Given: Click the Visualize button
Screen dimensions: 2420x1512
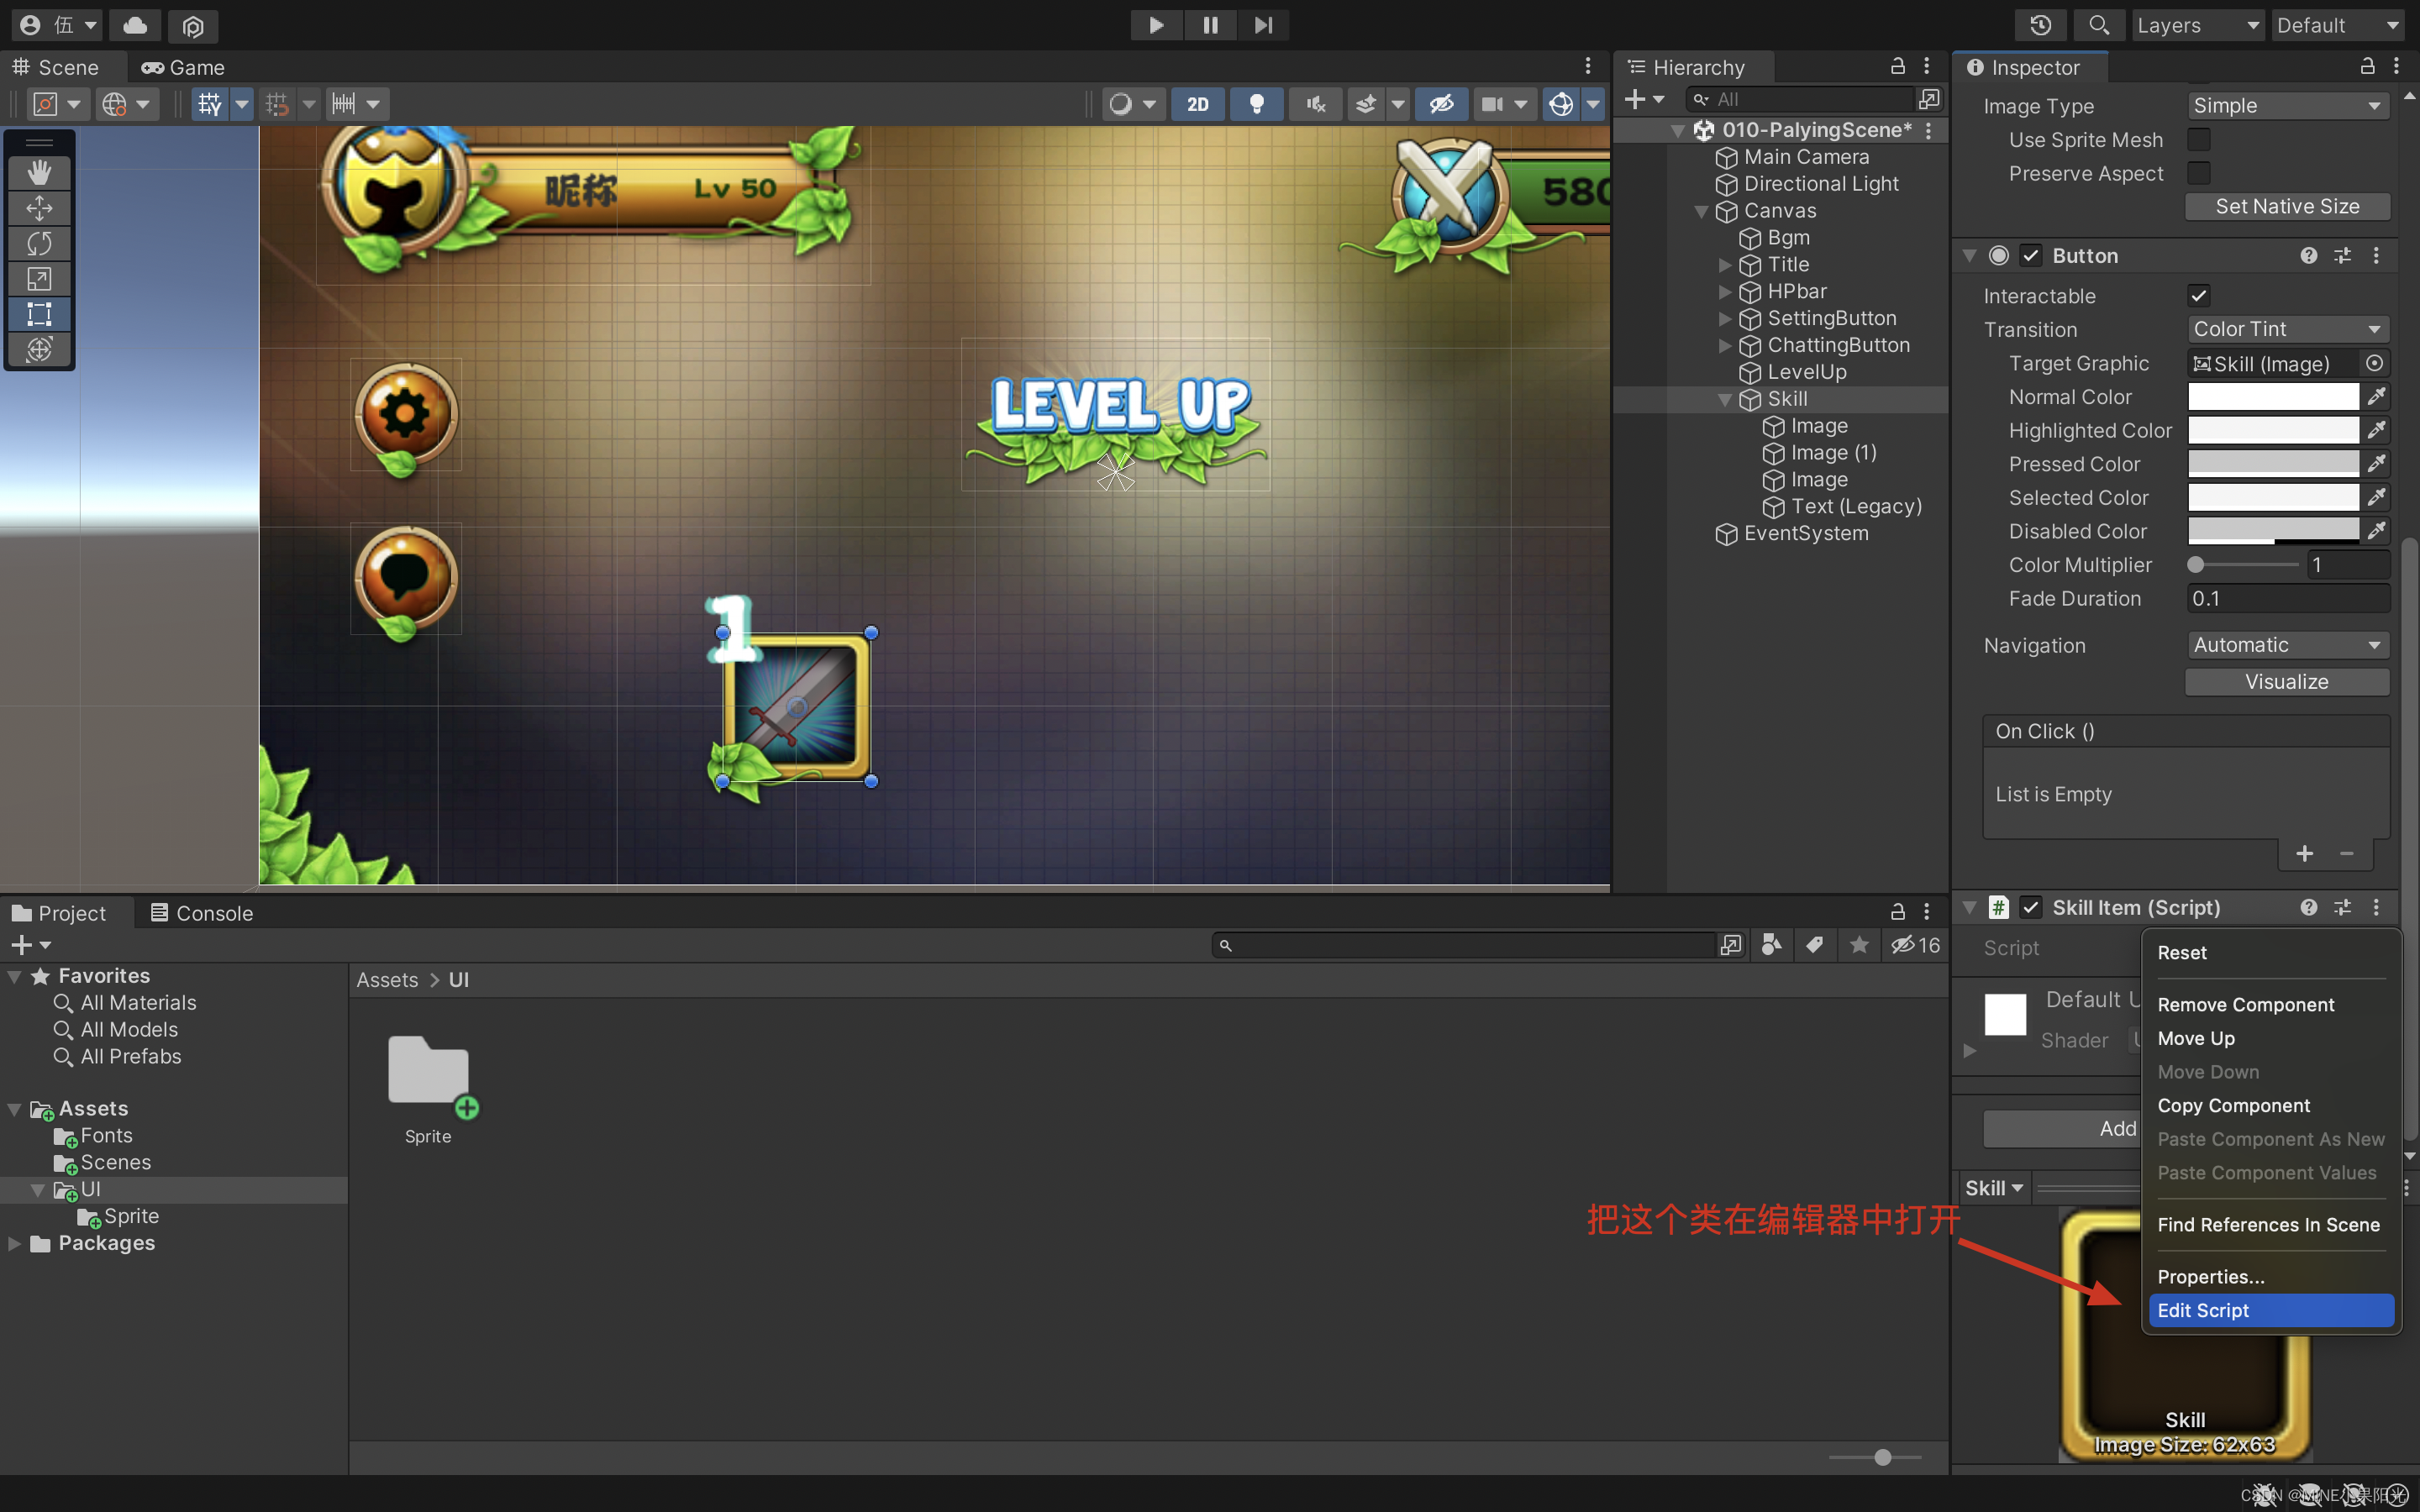Looking at the screenshot, I should click(x=2287, y=682).
